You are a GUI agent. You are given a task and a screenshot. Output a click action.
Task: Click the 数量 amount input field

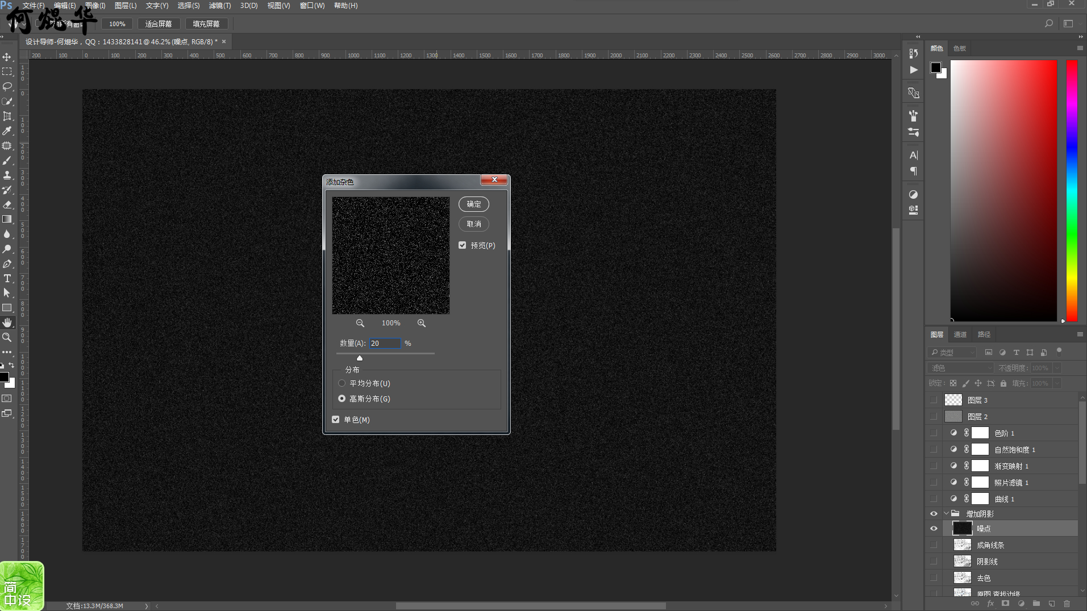point(385,344)
